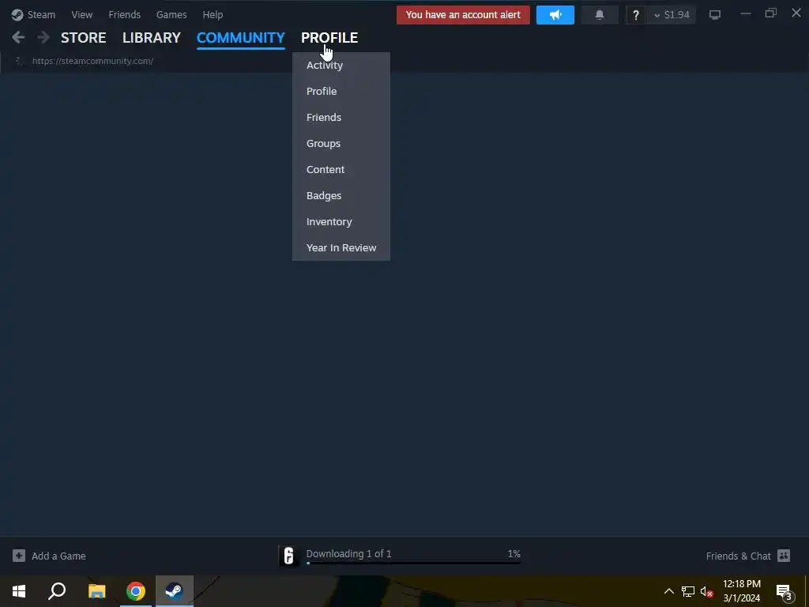Switch to the LIBRARY tab
Image resolution: width=809 pixels, height=607 pixels.
click(x=152, y=37)
